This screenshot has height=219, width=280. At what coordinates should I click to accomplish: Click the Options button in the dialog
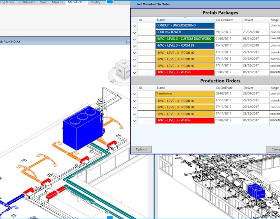[x=141, y=149]
